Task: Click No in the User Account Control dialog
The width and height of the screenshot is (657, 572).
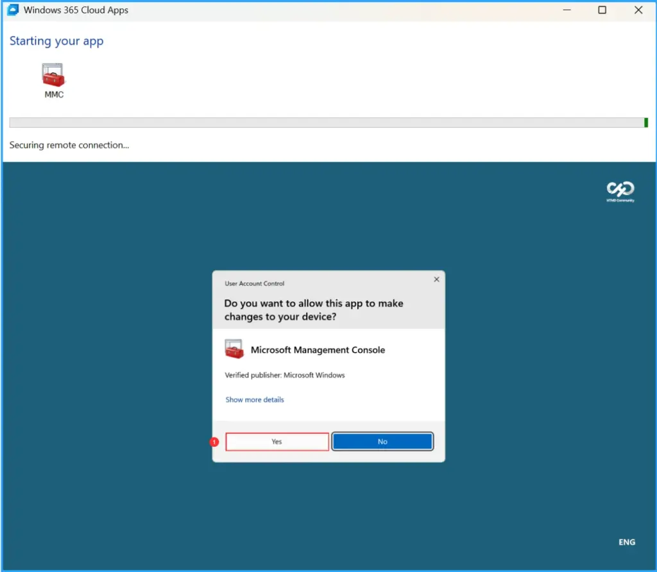Action: (x=382, y=441)
